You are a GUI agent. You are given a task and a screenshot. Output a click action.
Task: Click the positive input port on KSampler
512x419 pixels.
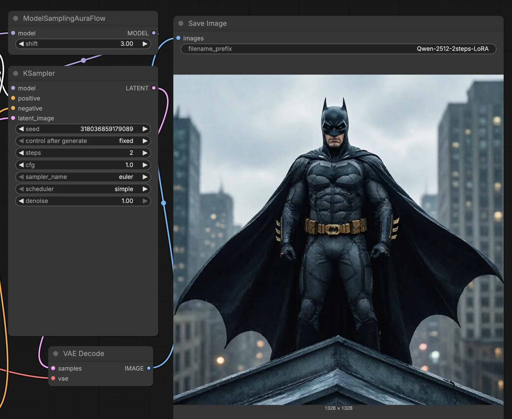pyautogui.click(x=13, y=98)
